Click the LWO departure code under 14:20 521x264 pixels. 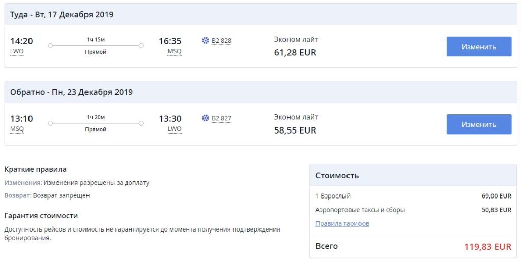17,52
